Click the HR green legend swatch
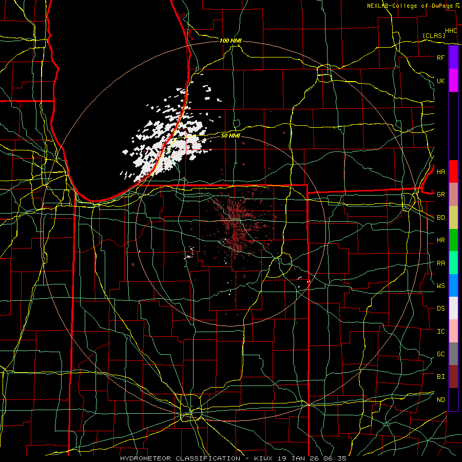462x462 pixels. 453,240
